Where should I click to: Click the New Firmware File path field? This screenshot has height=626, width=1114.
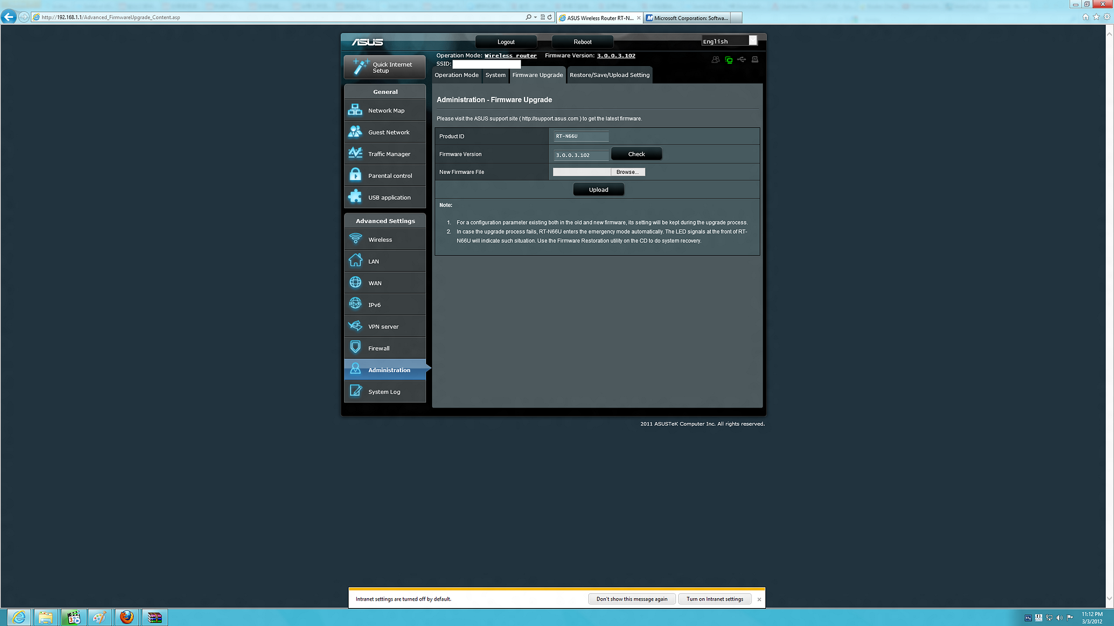tap(581, 172)
